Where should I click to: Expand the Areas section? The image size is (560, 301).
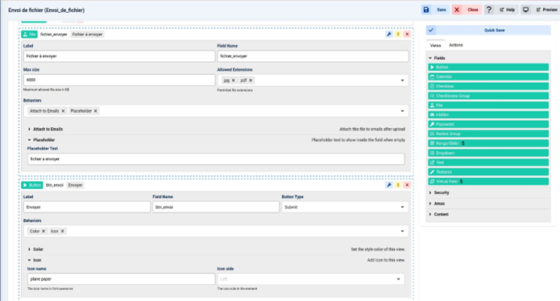437,204
